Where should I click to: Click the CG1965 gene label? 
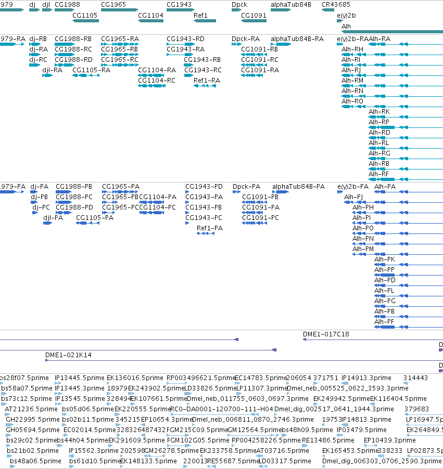coord(113,5)
